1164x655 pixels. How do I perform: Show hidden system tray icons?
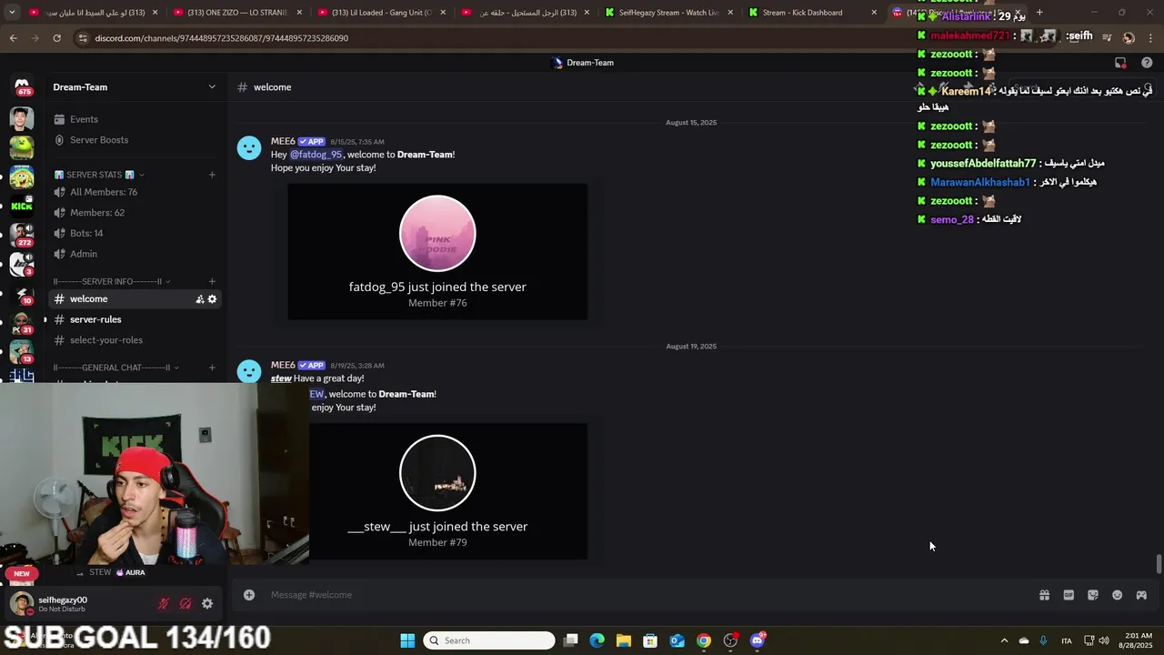pyautogui.click(x=1004, y=640)
